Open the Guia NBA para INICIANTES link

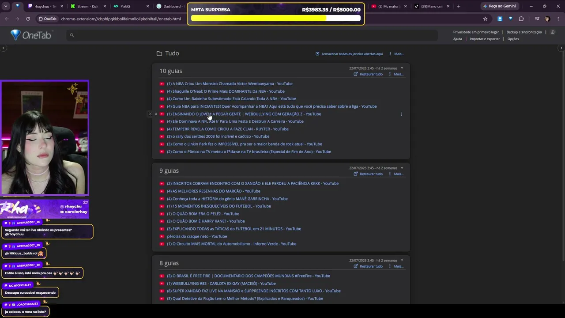tap(272, 106)
